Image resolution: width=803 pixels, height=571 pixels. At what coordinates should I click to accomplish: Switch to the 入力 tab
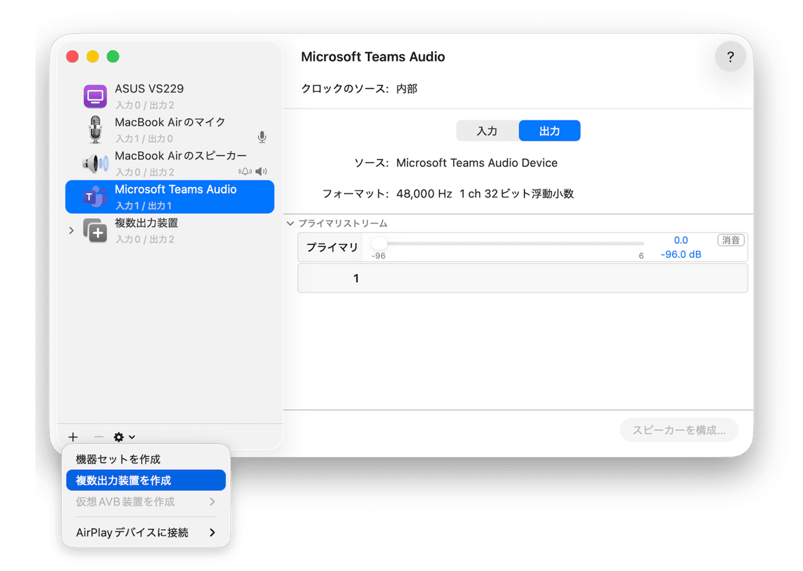(487, 131)
